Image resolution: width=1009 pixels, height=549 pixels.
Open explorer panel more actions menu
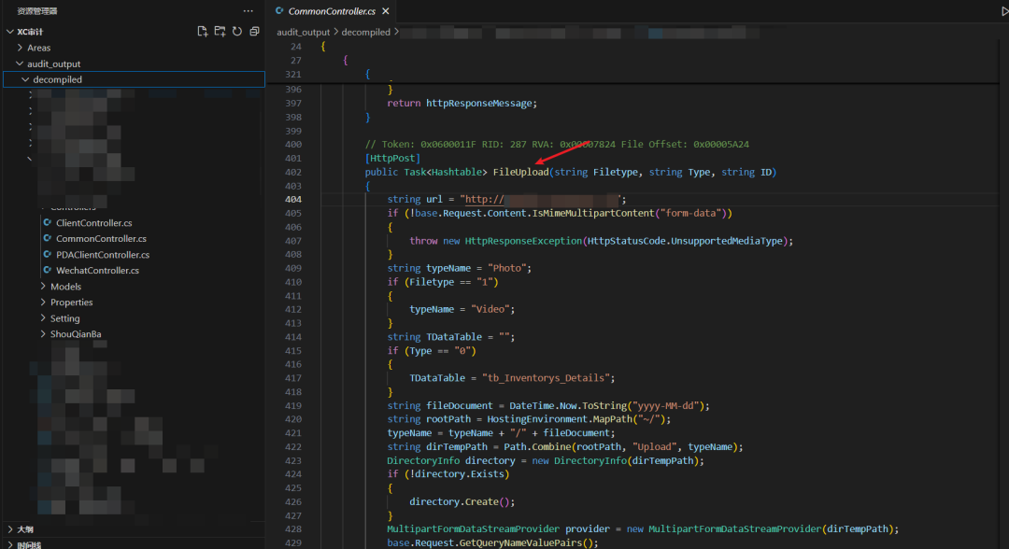point(248,11)
